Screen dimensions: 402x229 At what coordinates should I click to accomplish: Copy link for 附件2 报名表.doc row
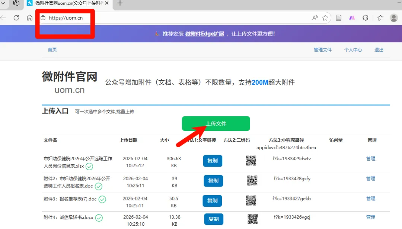(213, 181)
